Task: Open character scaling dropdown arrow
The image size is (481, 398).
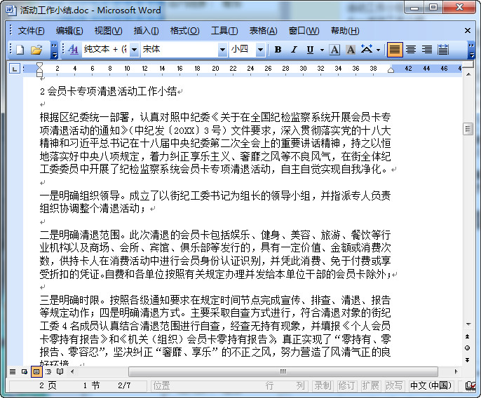Action: pos(378,50)
